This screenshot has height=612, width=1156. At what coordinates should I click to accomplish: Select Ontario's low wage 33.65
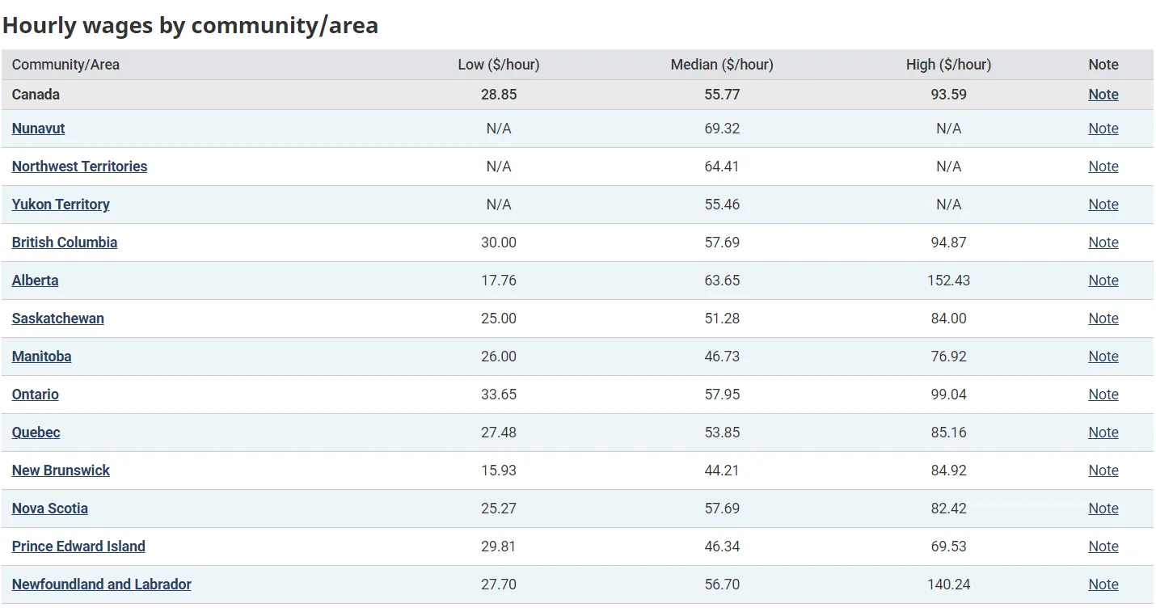[499, 395]
